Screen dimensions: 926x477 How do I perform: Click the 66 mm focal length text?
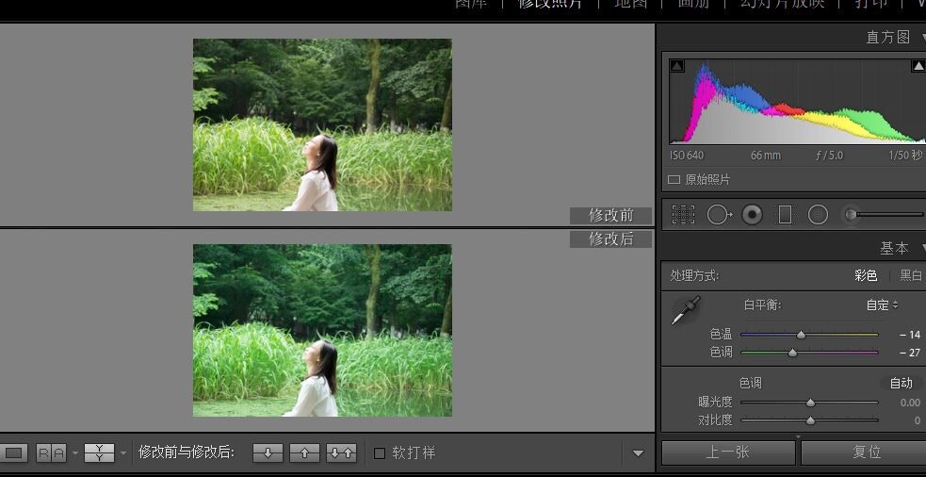click(x=765, y=156)
